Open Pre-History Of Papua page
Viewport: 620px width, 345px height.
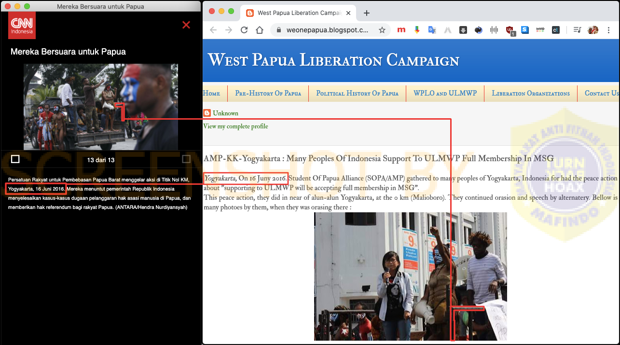(x=268, y=93)
